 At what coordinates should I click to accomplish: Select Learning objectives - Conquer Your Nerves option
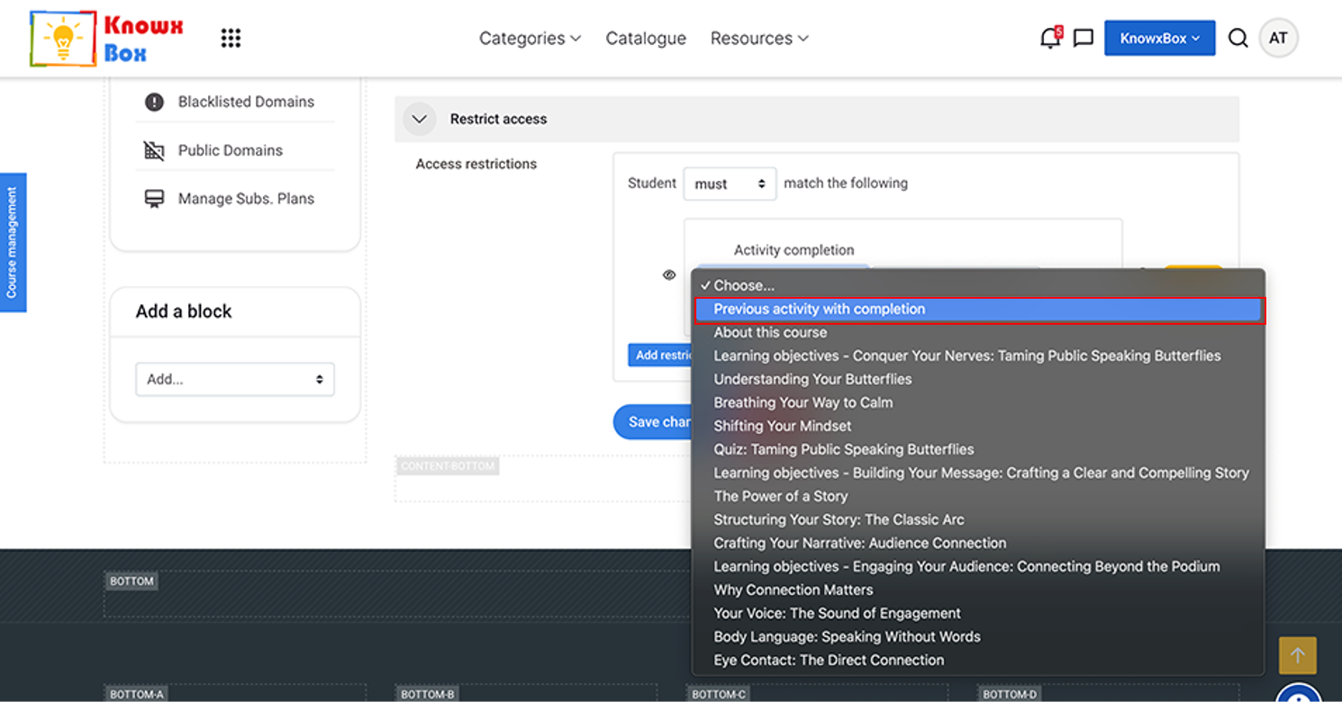[x=978, y=355]
